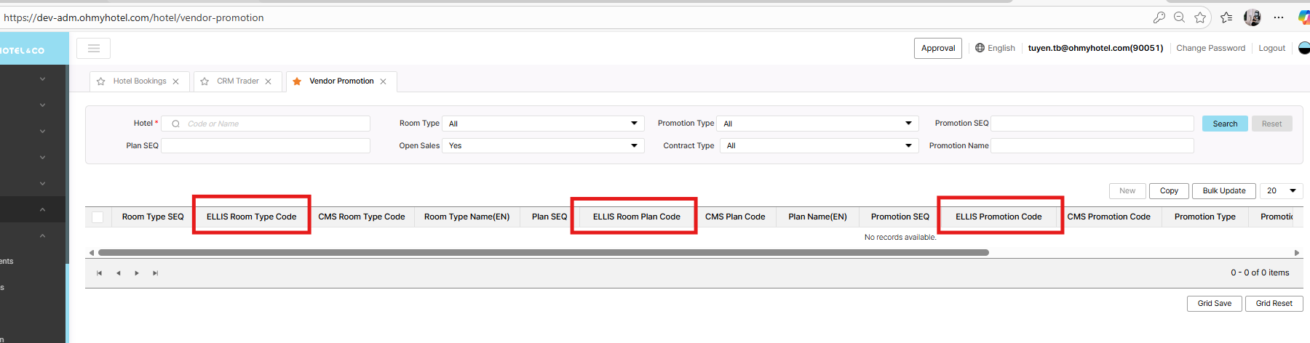Click the Approval button
Viewport: 1310px width, 343px height.
[938, 48]
